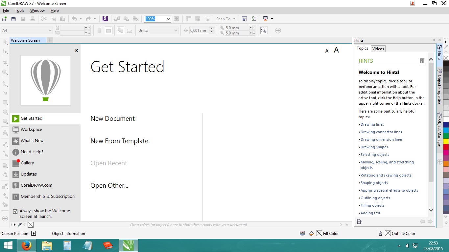
Task: Click the eyedropper in document palette
Action: coord(20,225)
